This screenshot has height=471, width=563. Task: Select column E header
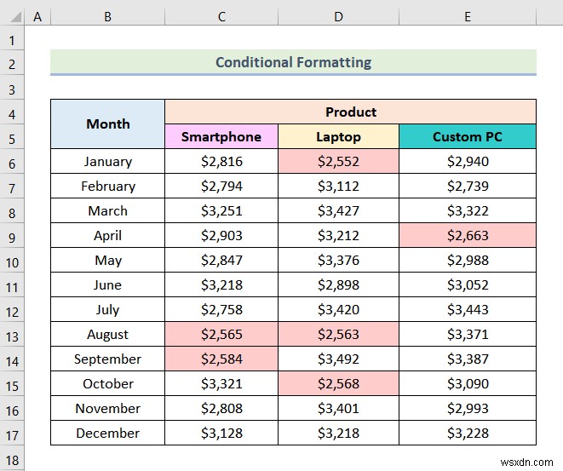[467, 16]
